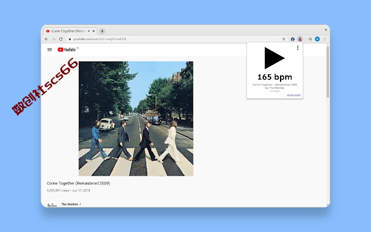Open the blue profile avatar in Chrome
The height and width of the screenshot is (232, 371).
[317, 39]
